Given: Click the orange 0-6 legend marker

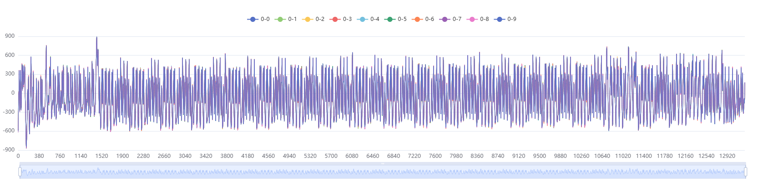Looking at the screenshot, I should click(x=417, y=19).
